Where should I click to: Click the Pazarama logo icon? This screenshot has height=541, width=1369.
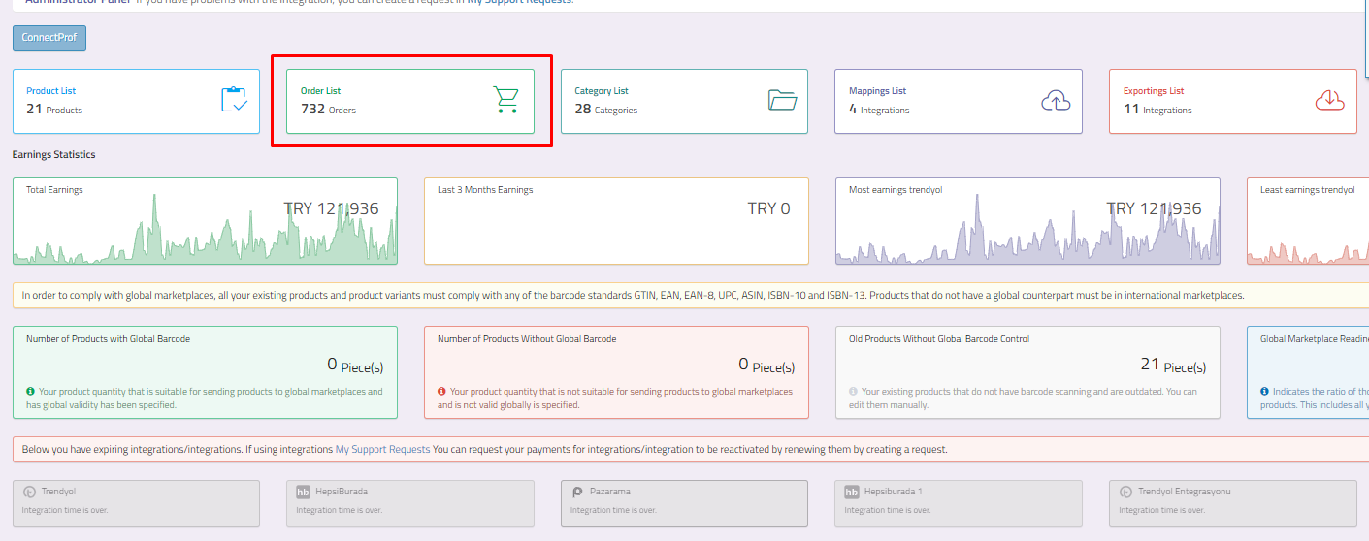(x=577, y=492)
